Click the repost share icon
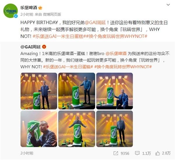The width and height of the screenshot is (175, 160). (116, 153)
